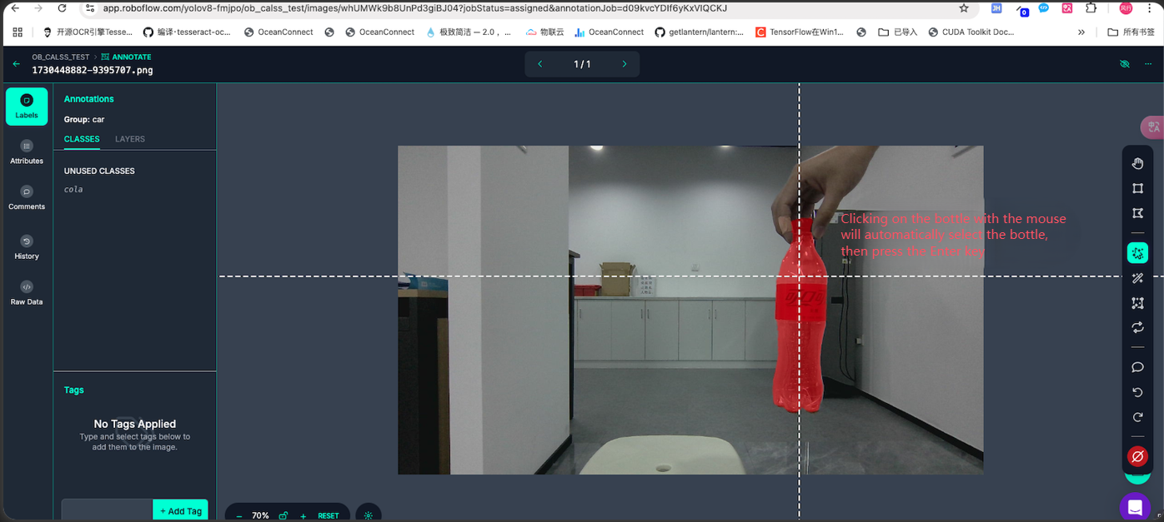Select the bounding box tool
1164x522 pixels.
(x=1137, y=189)
